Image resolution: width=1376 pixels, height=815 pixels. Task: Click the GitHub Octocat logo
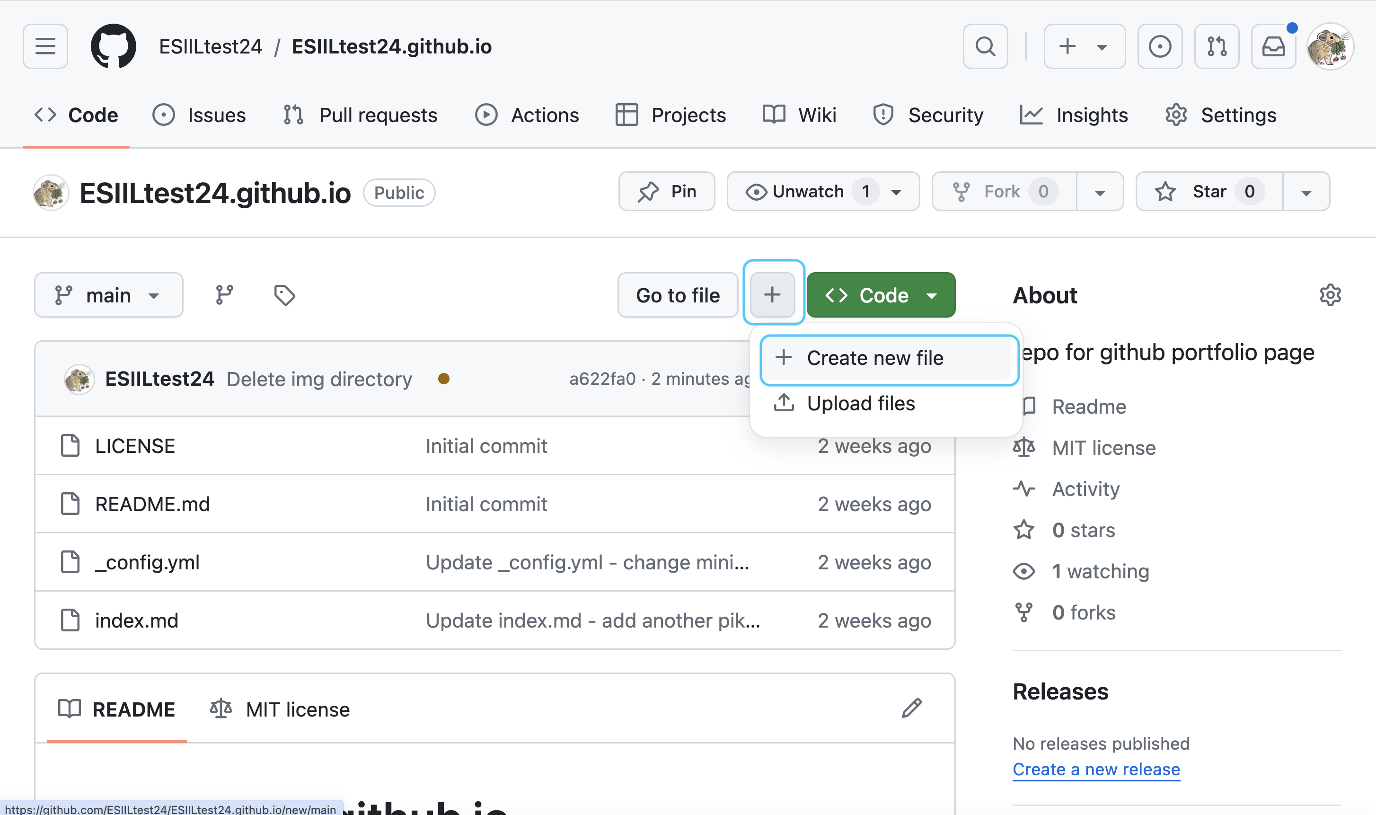(113, 46)
